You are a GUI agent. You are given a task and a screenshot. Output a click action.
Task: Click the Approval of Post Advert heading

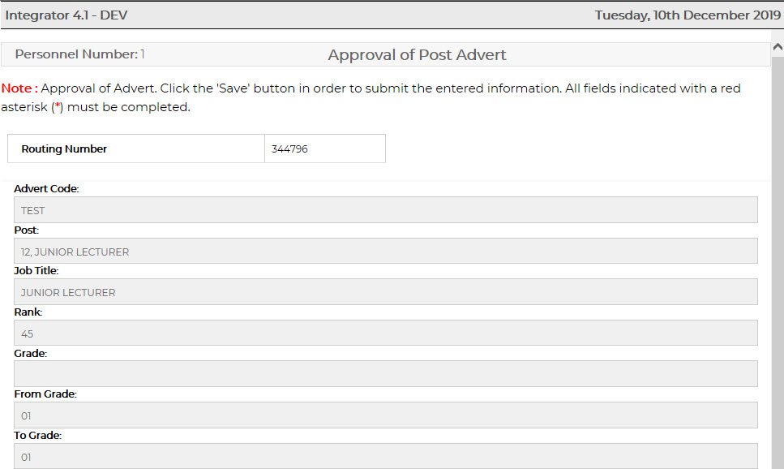[417, 55]
